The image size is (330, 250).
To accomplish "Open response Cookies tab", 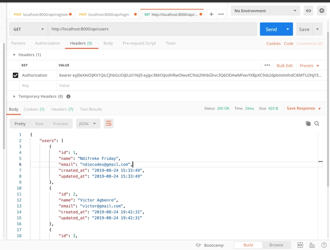I will 34,109.
